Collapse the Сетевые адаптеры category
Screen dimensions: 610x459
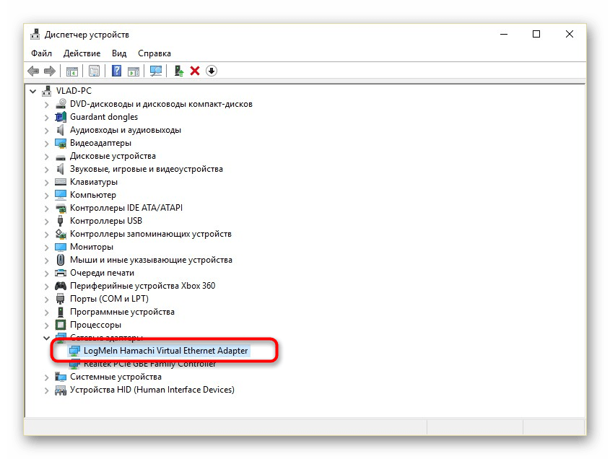coord(47,338)
